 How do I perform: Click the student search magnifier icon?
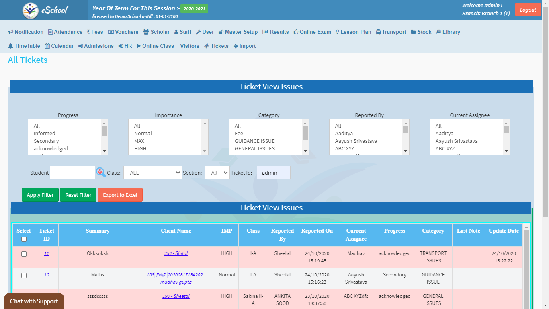tap(100, 173)
